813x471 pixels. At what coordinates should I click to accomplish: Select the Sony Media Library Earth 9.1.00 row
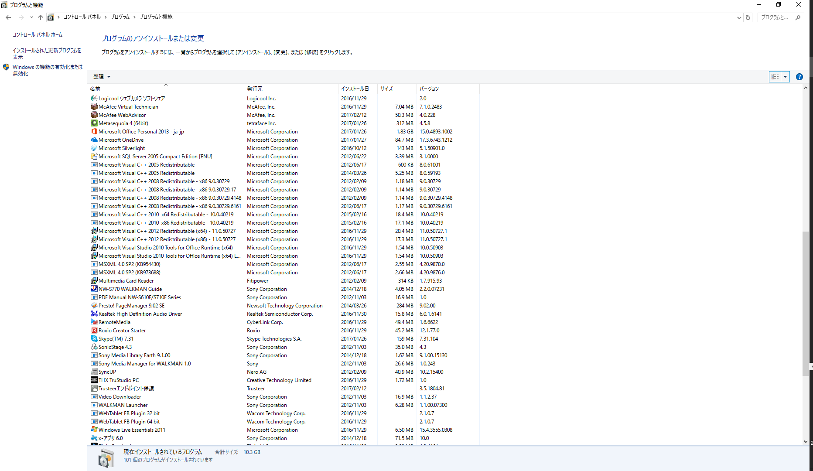pyautogui.click(x=284, y=355)
